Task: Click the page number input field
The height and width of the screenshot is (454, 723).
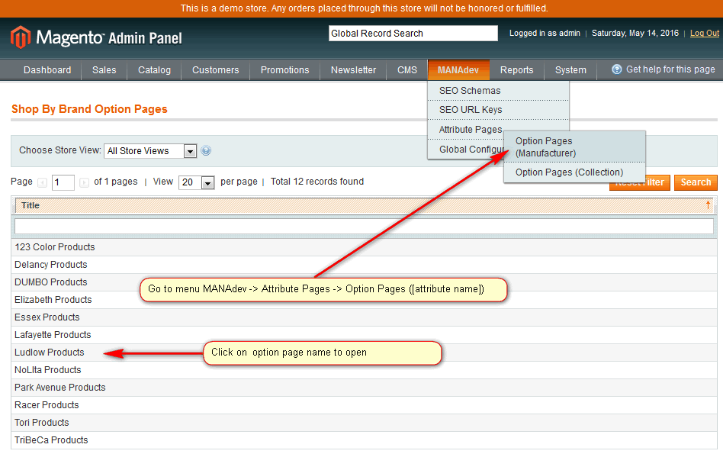Action: point(63,182)
